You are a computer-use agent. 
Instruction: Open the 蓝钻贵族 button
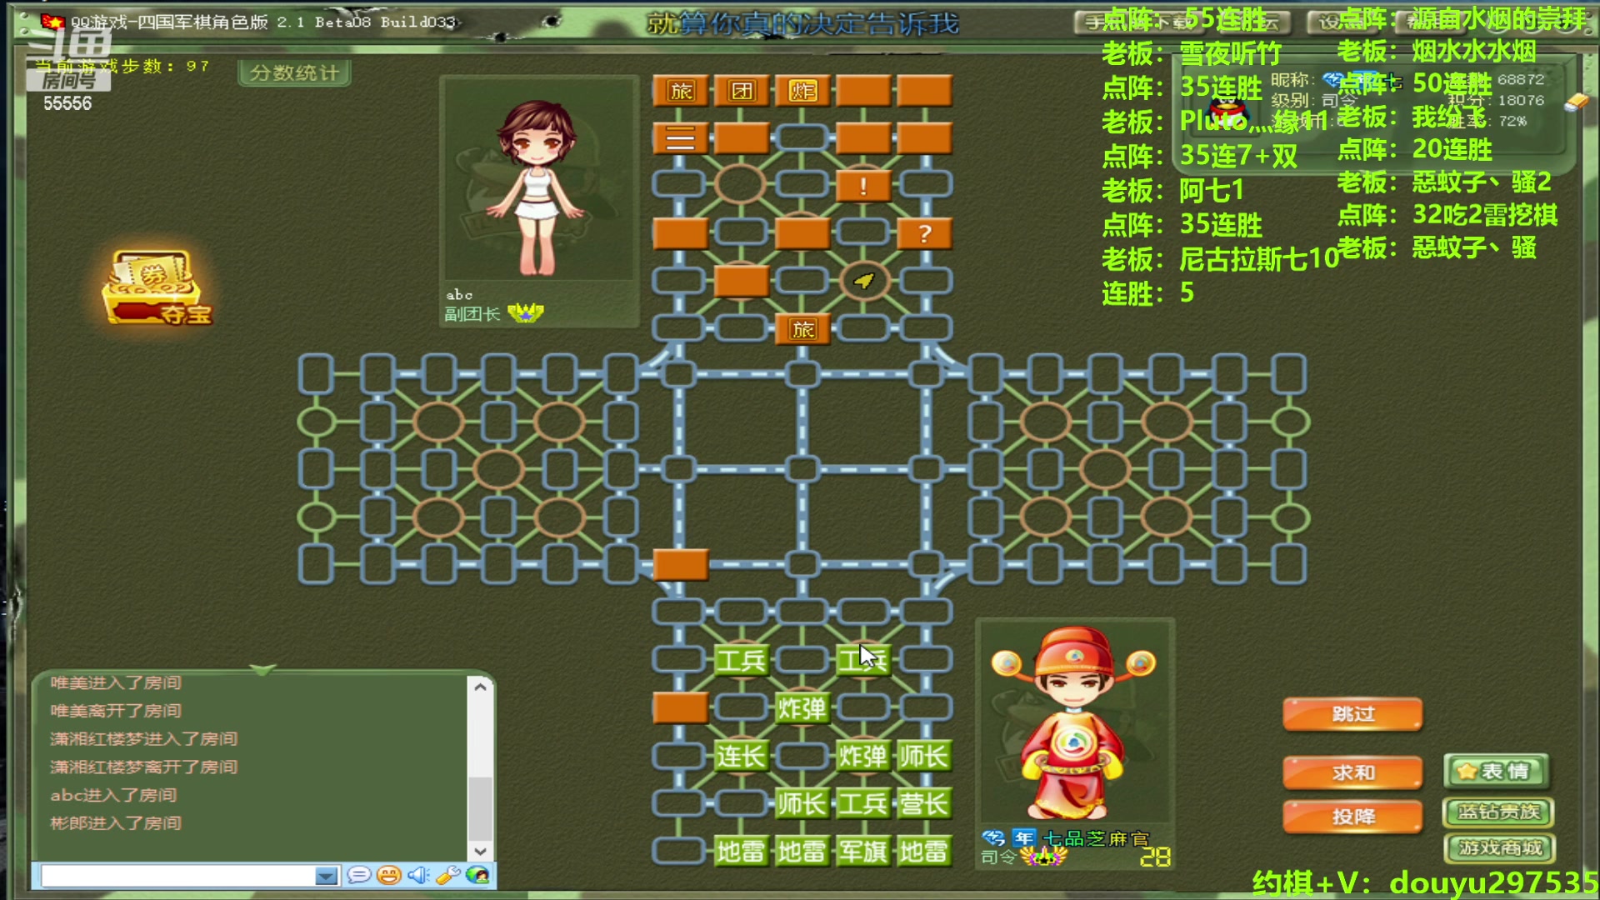point(1498,812)
